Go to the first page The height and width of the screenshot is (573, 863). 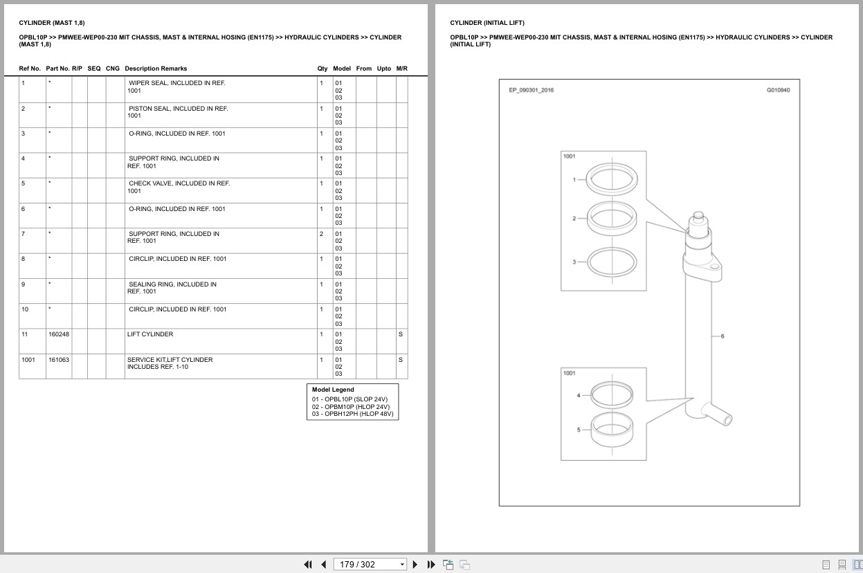click(x=308, y=565)
